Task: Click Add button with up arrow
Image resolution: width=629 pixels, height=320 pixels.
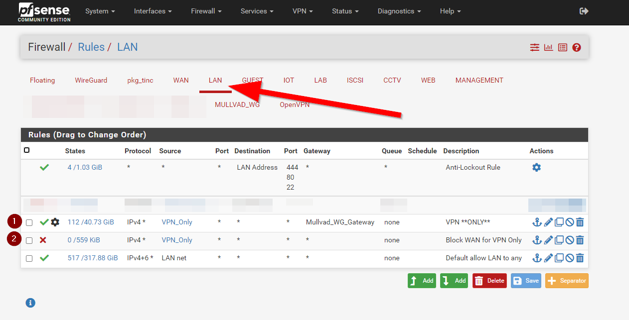Action: click(422, 281)
